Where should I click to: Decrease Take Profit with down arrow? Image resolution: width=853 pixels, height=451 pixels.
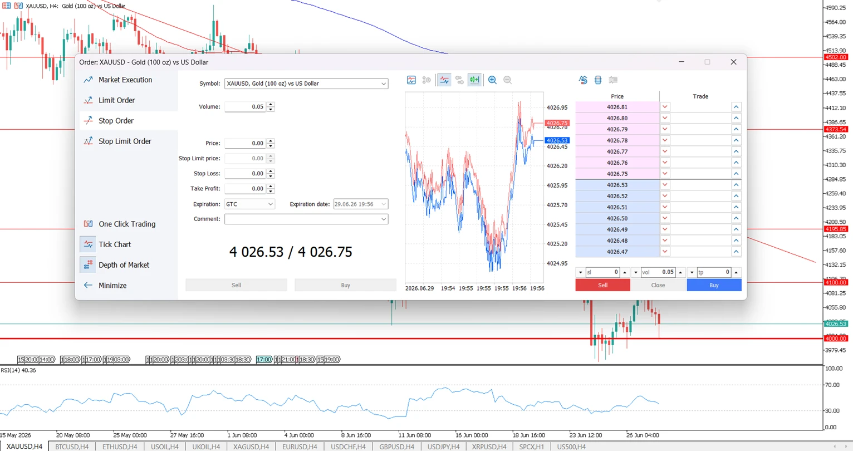point(271,192)
